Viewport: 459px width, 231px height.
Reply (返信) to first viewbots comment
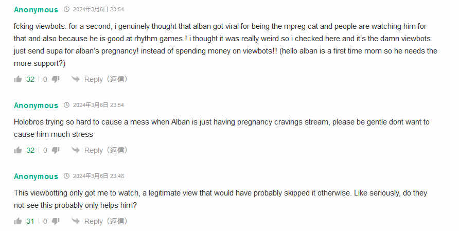[105, 79]
